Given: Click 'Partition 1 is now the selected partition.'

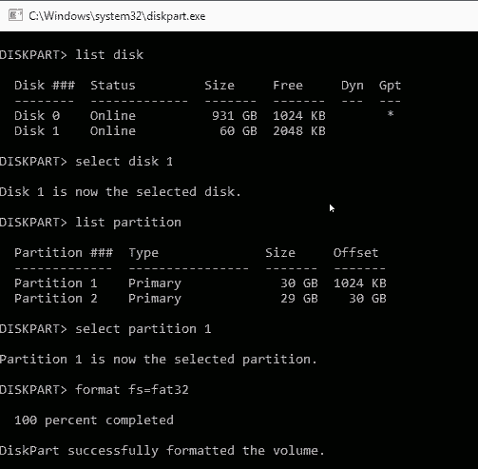Looking at the screenshot, I should point(159,360).
